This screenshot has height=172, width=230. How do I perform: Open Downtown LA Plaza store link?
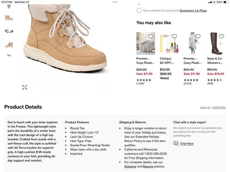[193, 11]
